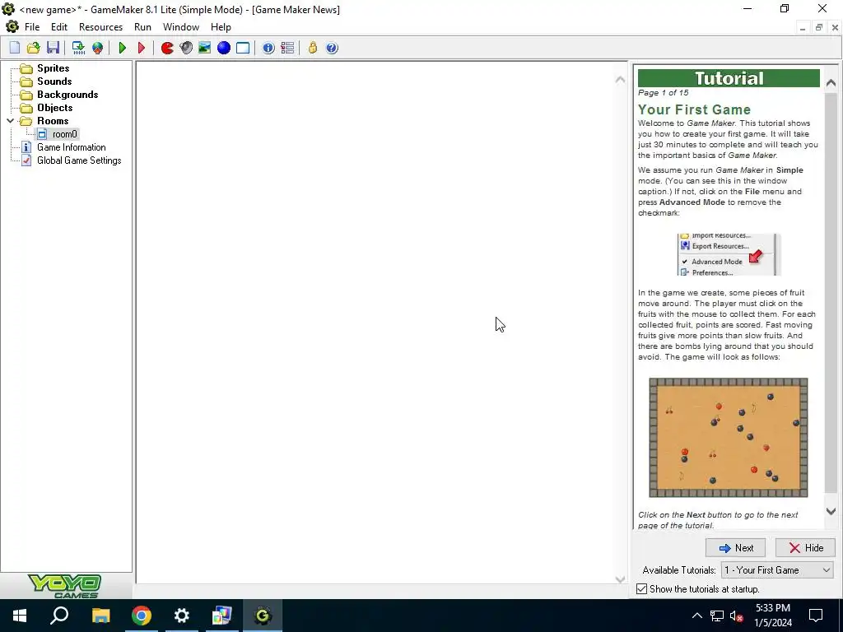Image resolution: width=843 pixels, height=632 pixels.
Task: Publish your game globe icon
Action: tap(97, 48)
